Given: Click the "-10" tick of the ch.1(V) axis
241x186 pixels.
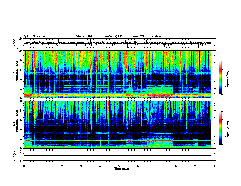Looking at the screenshot, I should click(20, 48).
